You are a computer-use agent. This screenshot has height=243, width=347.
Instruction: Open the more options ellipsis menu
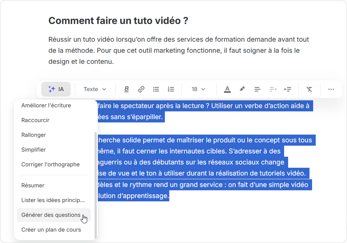[331, 89]
